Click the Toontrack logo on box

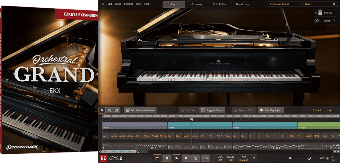click(22, 147)
